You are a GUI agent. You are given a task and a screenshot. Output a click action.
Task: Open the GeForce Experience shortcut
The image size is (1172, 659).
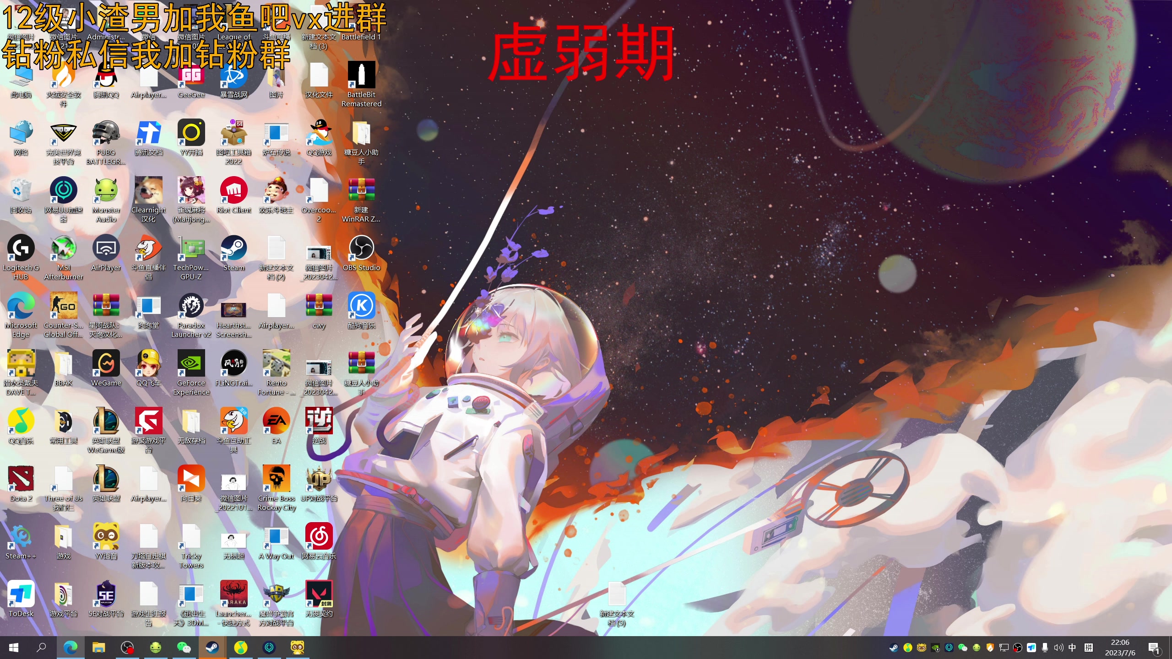point(191,373)
